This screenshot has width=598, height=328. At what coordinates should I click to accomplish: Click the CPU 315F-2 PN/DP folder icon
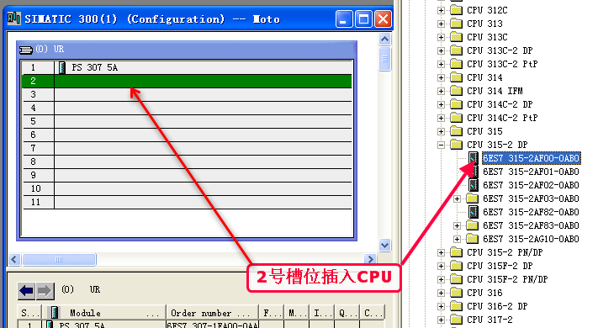pos(456,279)
